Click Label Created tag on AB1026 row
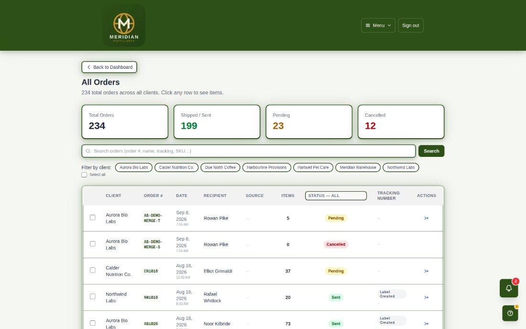This screenshot has height=329, width=526. point(392,320)
